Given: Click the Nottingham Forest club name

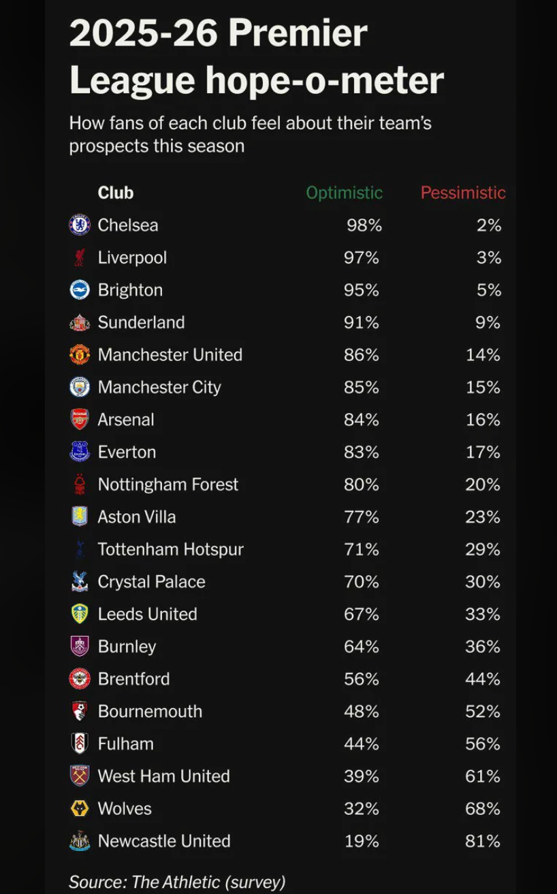Looking at the screenshot, I should tap(168, 484).
